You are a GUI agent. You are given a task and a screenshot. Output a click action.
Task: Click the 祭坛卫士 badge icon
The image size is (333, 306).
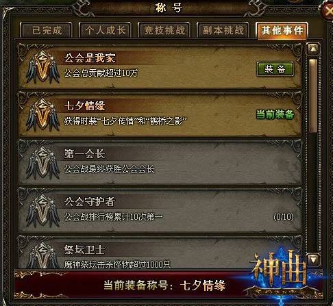[x=42, y=255]
